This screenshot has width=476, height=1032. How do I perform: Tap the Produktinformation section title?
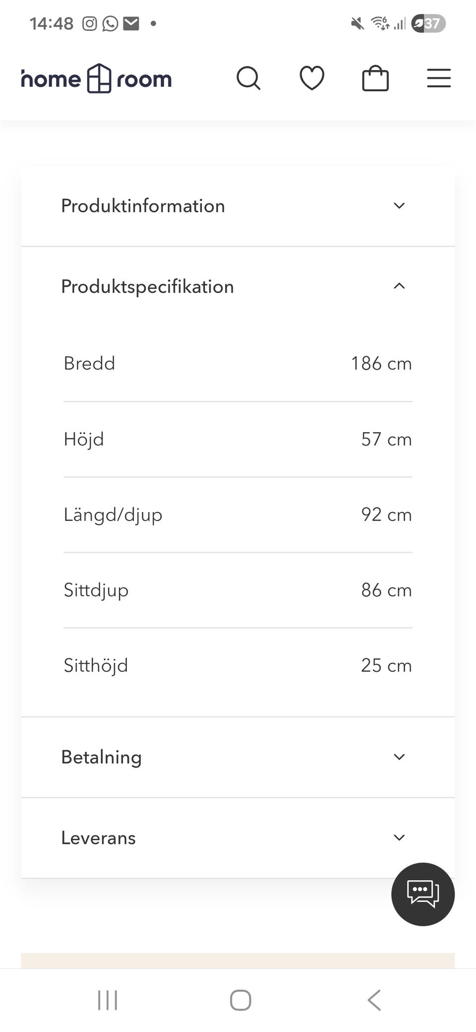point(143,206)
